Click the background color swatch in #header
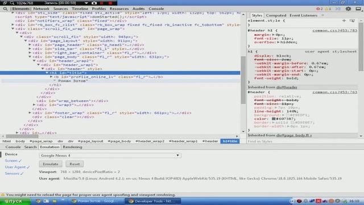Image resolution: width=364 pixels, height=205 pixels. tap(287, 115)
